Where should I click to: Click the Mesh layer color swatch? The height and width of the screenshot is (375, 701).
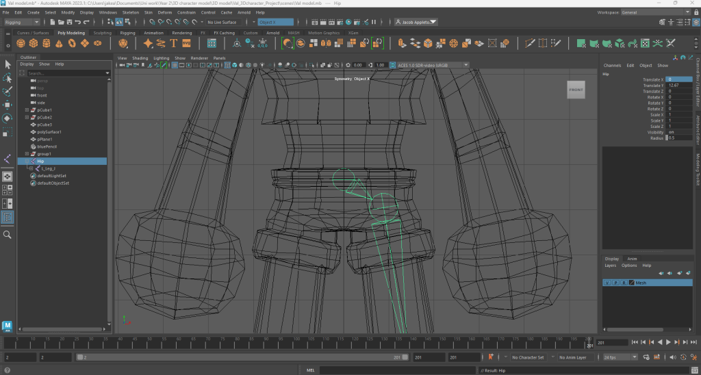tap(631, 283)
